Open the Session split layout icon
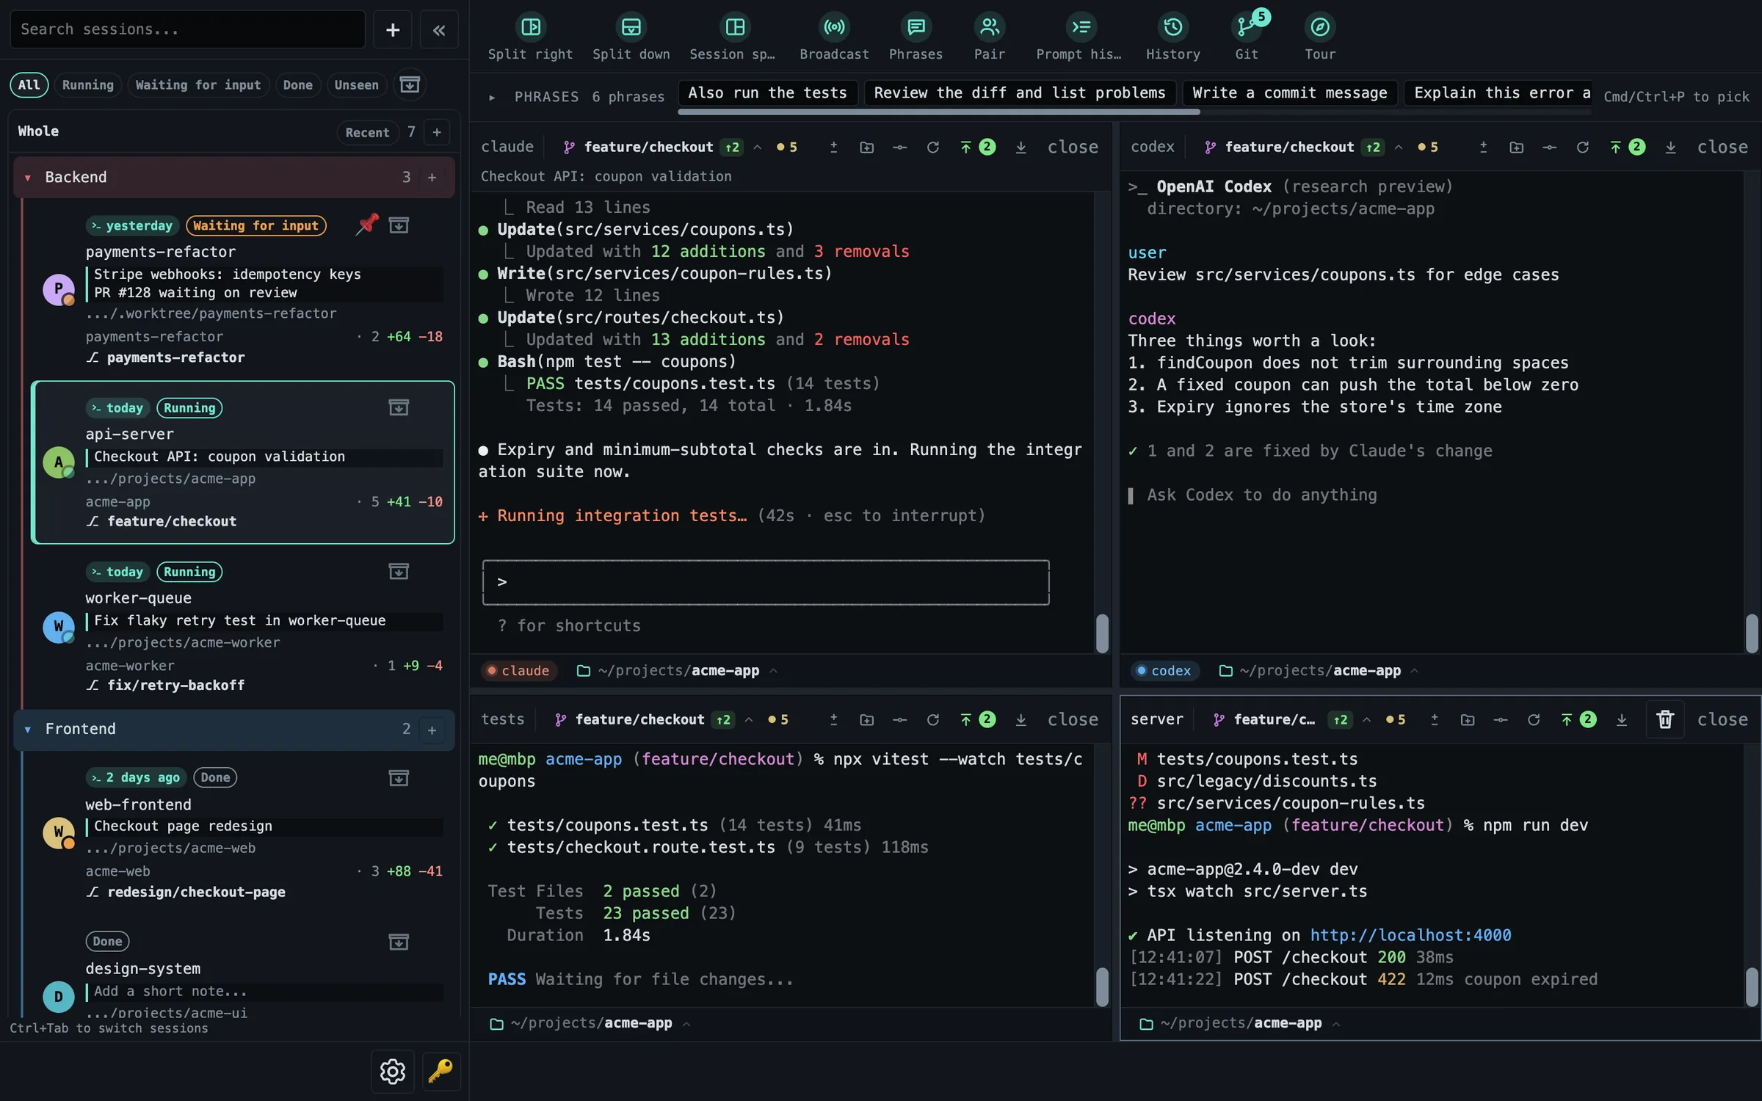This screenshot has height=1101, width=1762. point(733,36)
